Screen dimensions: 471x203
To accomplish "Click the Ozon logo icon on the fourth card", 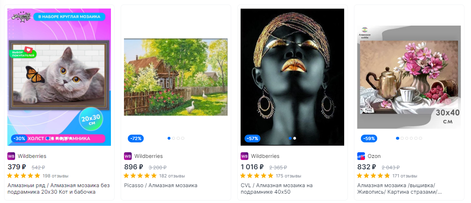I will tap(361, 156).
